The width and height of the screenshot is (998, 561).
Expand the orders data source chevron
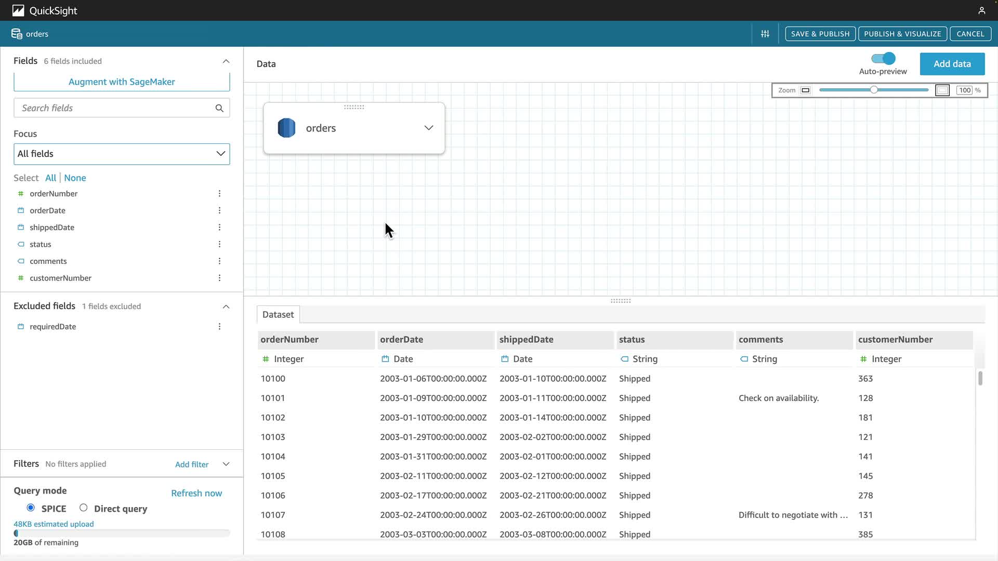(x=428, y=128)
